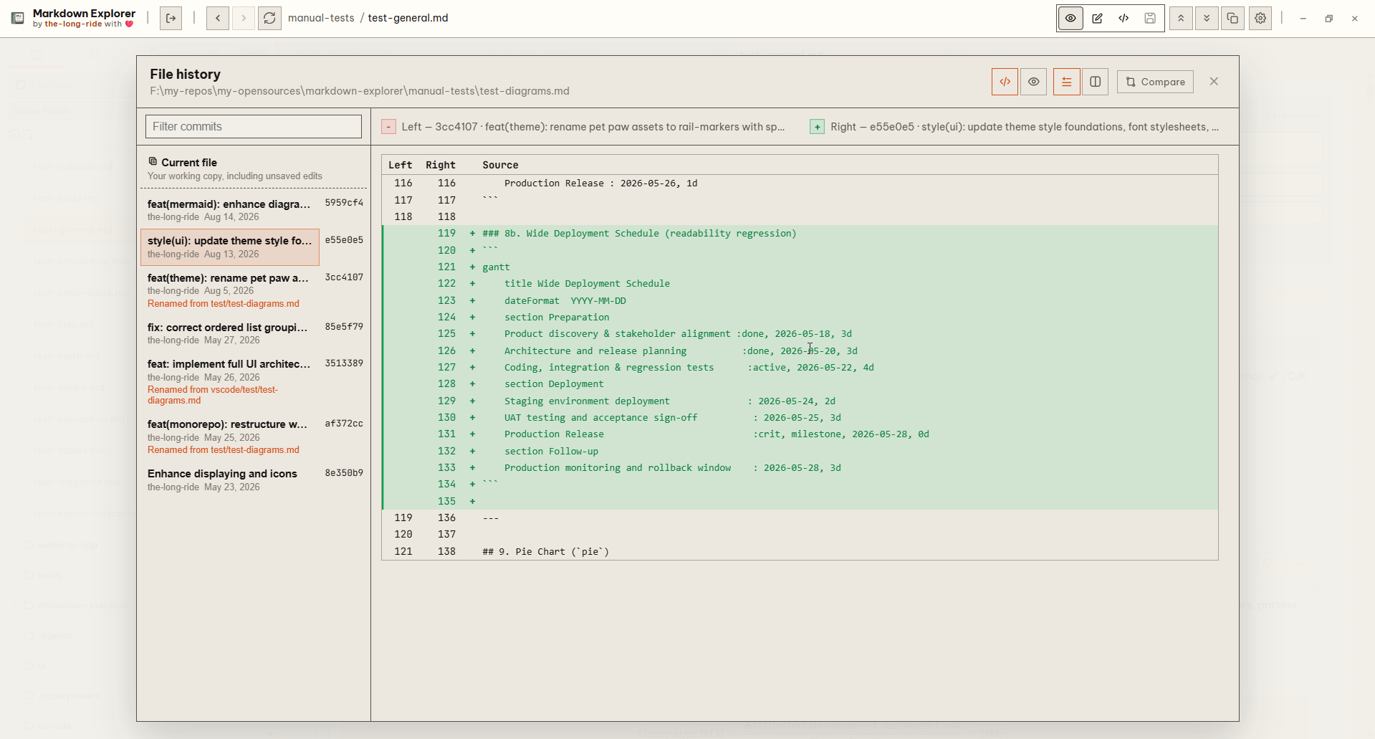The height and width of the screenshot is (739, 1375).
Task: Click diff line 133 'Production monitoring and rollback window'
Action: (x=800, y=468)
